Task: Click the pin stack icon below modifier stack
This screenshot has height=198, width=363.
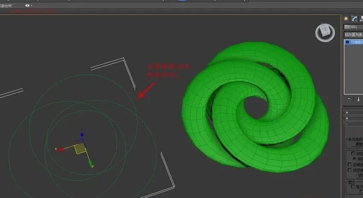Action: (348, 99)
